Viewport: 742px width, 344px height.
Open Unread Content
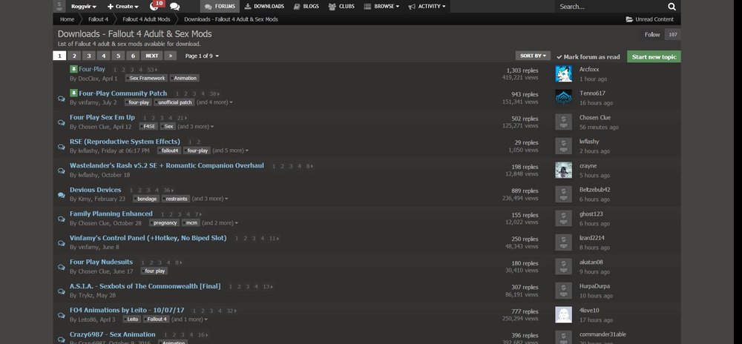650,19
